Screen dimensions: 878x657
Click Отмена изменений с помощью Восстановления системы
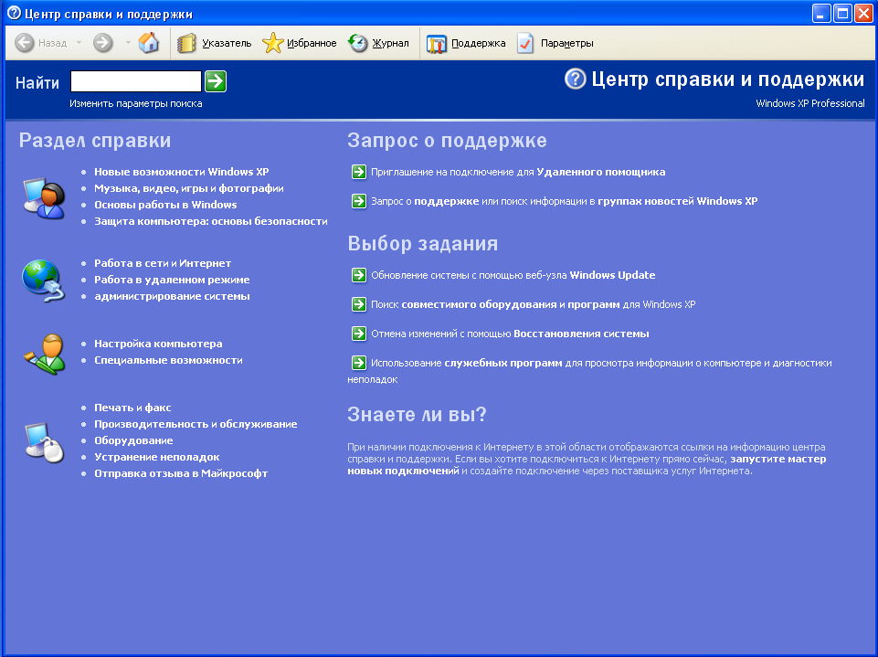click(x=510, y=334)
